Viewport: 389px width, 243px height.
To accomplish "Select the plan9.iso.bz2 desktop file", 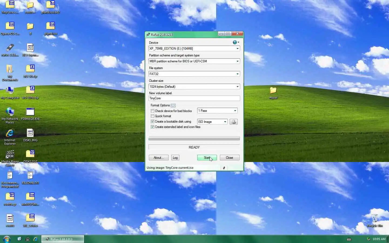I will click(x=51, y=7).
